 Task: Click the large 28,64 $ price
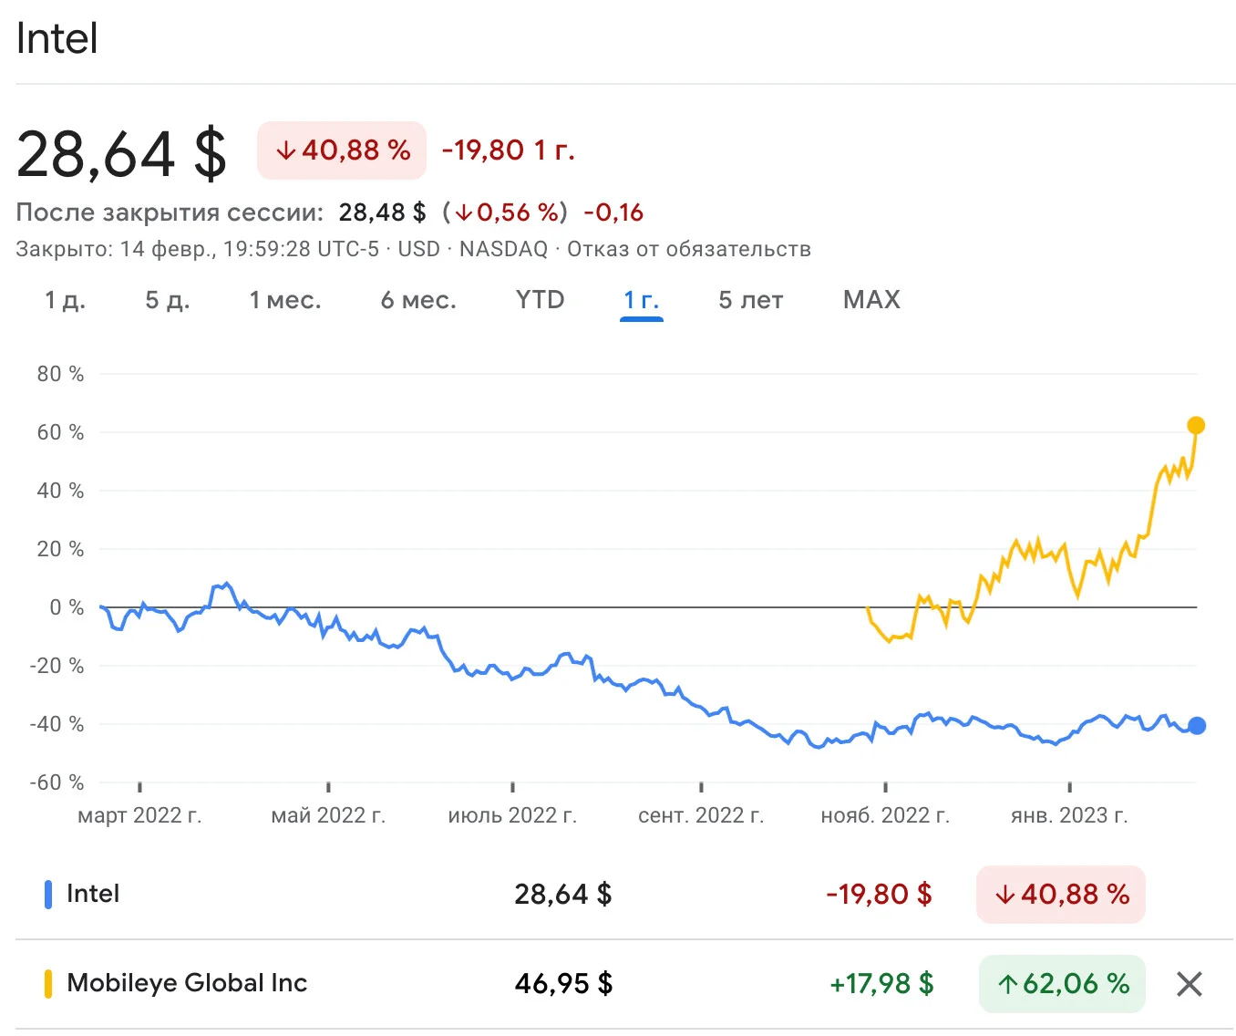coord(122,153)
